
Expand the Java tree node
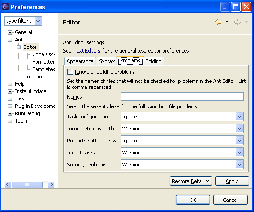pyautogui.click(x=10, y=99)
